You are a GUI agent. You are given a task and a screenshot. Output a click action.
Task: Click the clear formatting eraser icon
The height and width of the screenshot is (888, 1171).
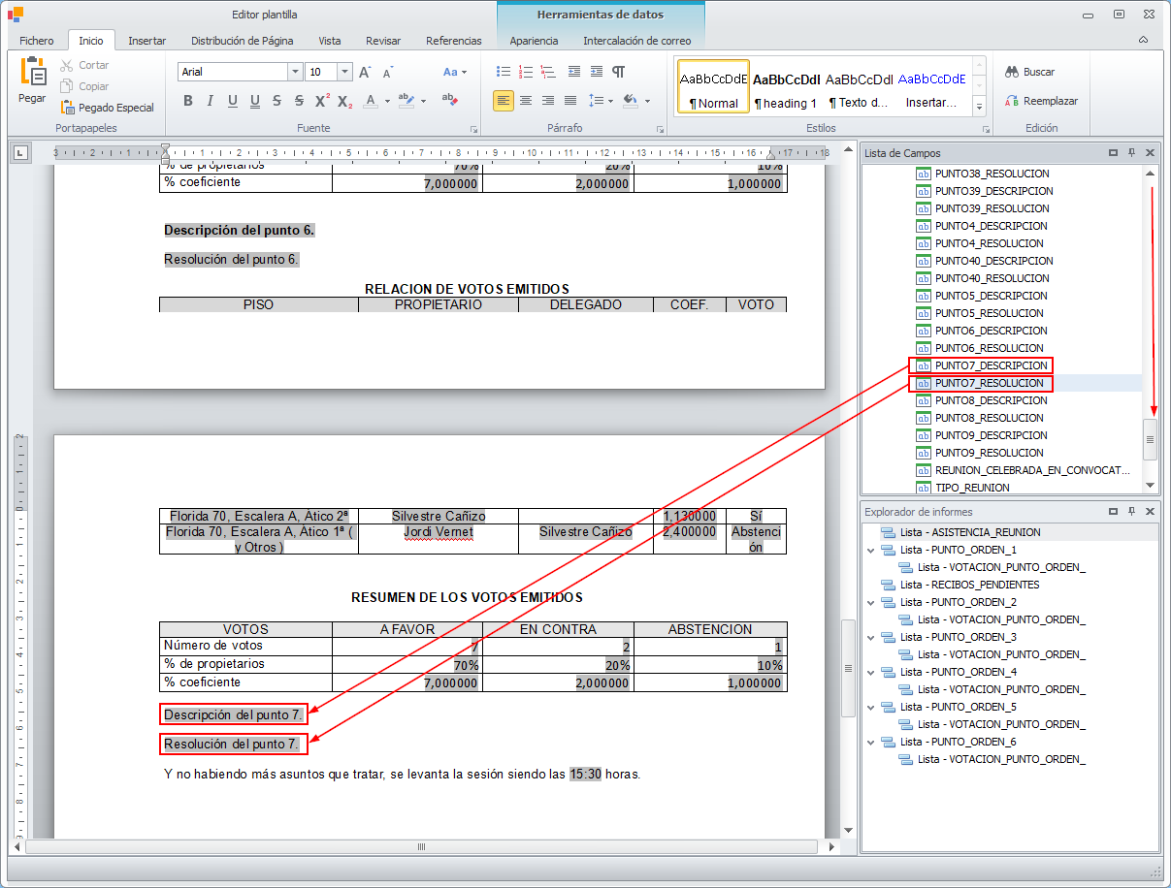tap(449, 100)
